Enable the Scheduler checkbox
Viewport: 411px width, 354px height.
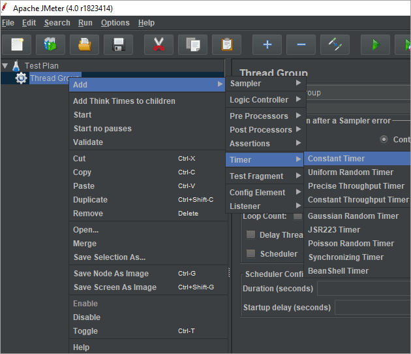click(x=251, y=253)
